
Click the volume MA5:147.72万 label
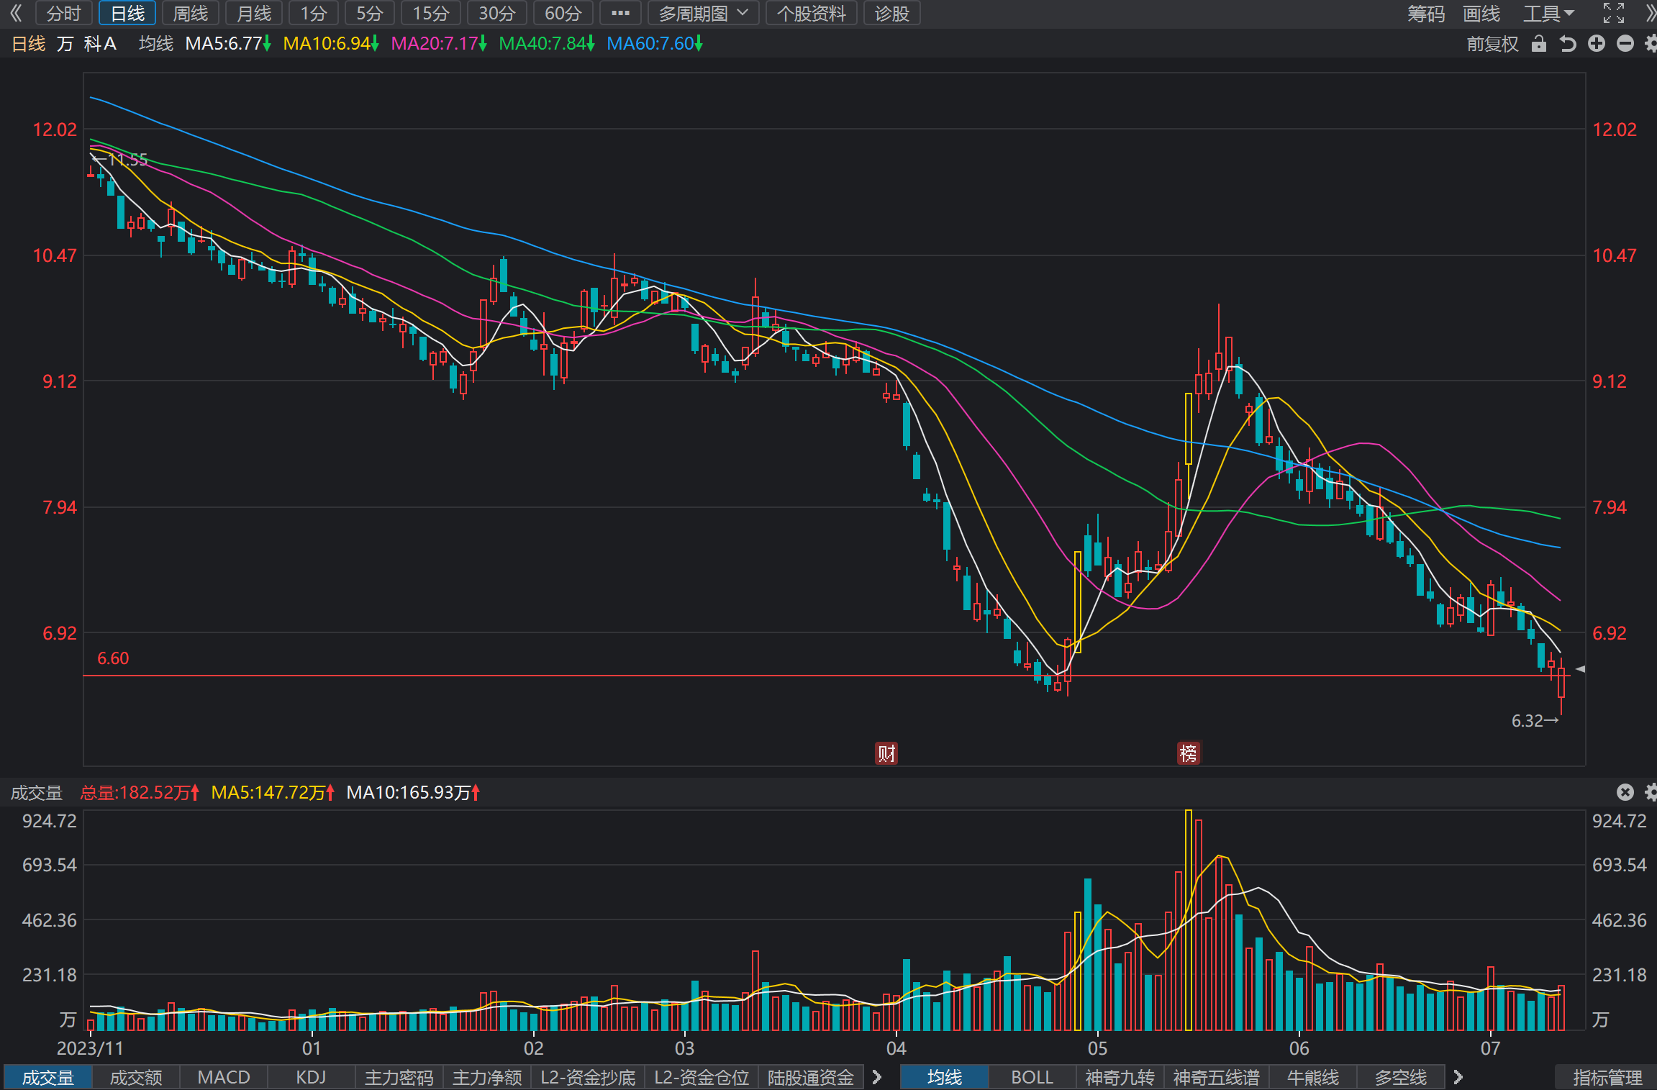[x=273, y=793]
